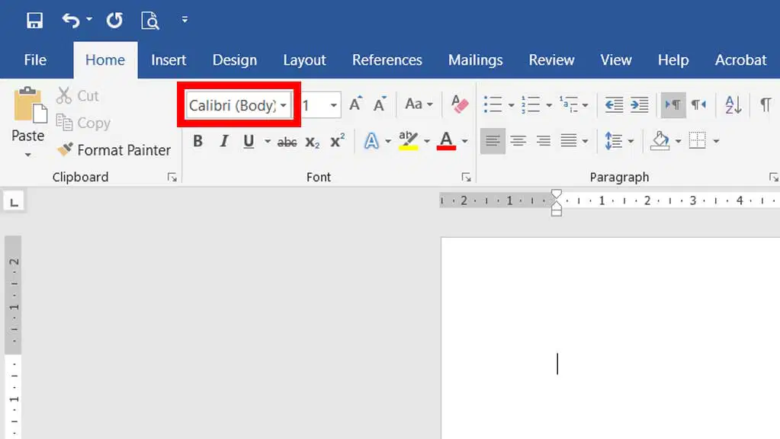Switch to the Insert tab
Viewport: 780px width, 439px height.
click(169, 60)
